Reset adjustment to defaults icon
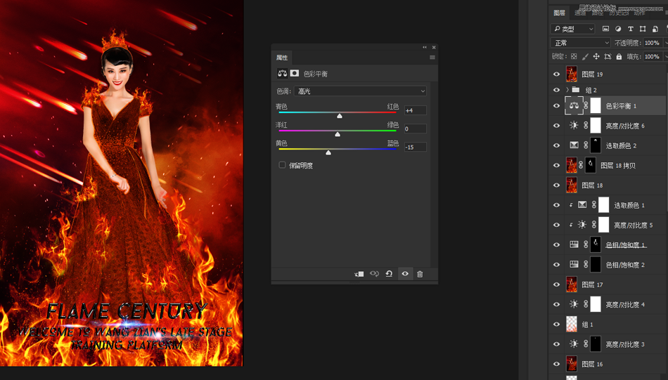 click(x=389, y=274)
